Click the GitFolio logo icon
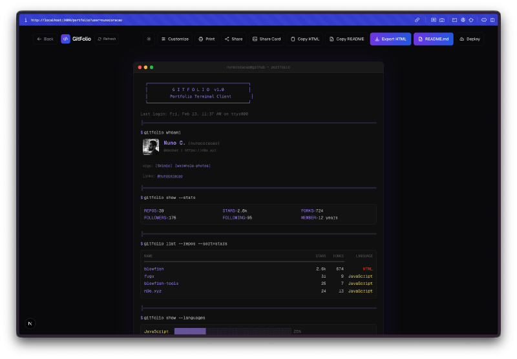The width and height of the screenshot is (517, 359). (66, 39)
